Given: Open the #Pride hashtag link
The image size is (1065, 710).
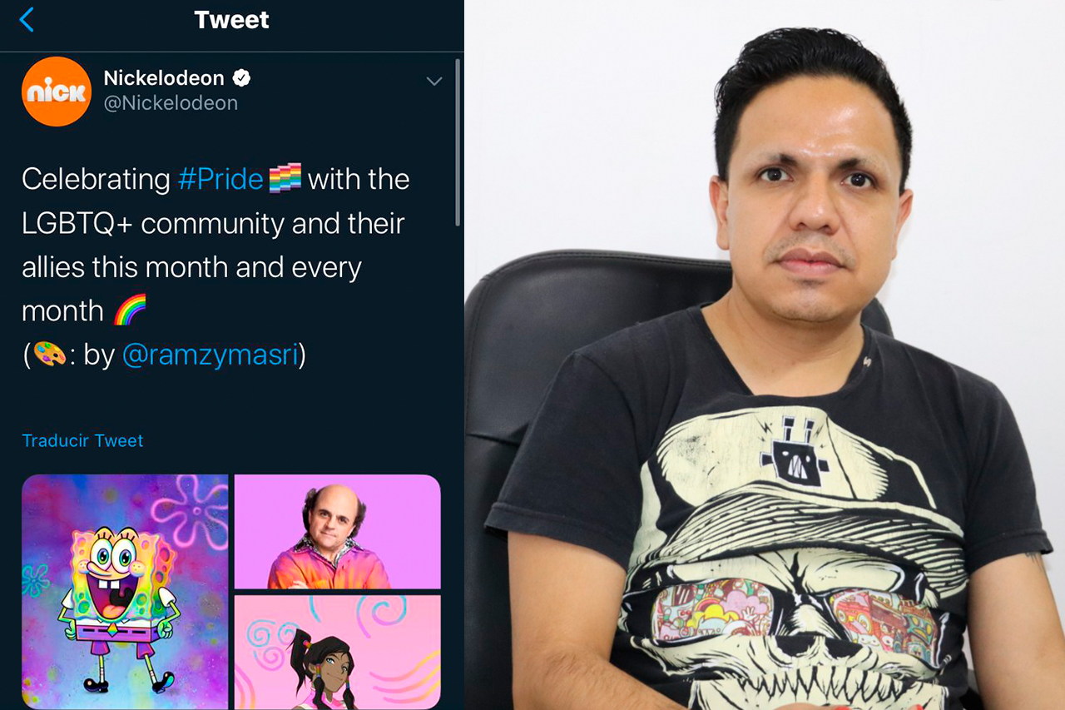Looking at the screenshot, I should click(220, 179).
